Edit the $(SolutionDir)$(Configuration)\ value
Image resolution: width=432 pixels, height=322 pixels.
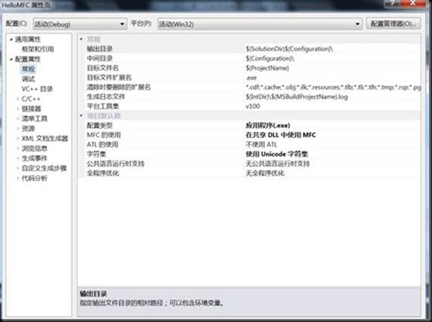pyautogui.click(x=289, y=49)
